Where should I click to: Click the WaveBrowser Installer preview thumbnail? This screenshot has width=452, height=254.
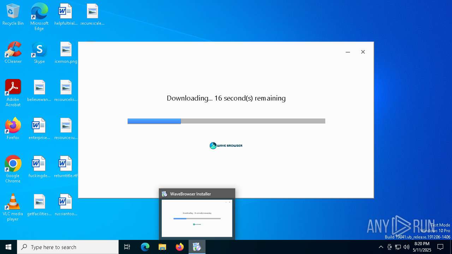[x=197, y=218]
